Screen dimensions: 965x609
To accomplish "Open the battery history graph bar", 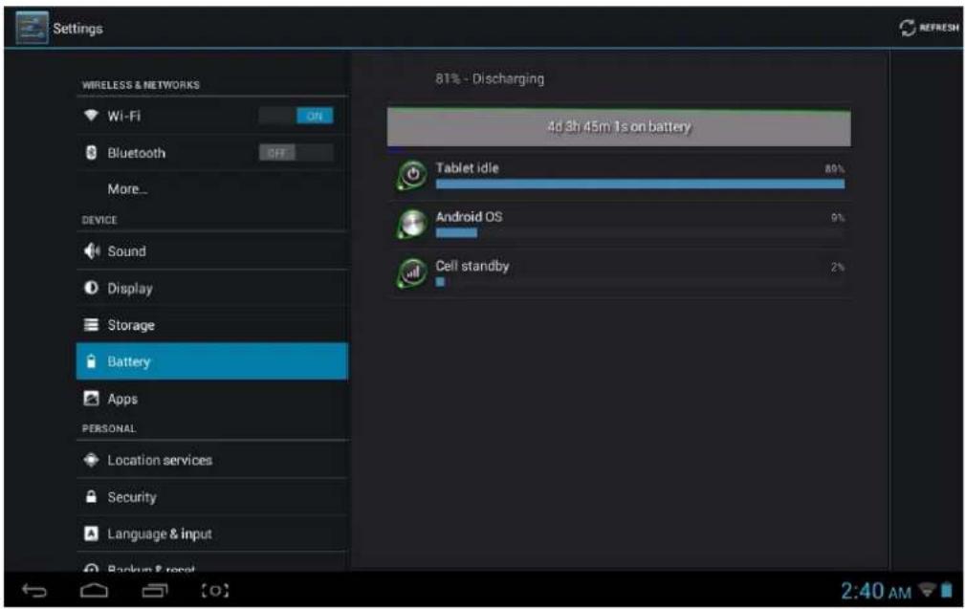I will coord(619,127).
